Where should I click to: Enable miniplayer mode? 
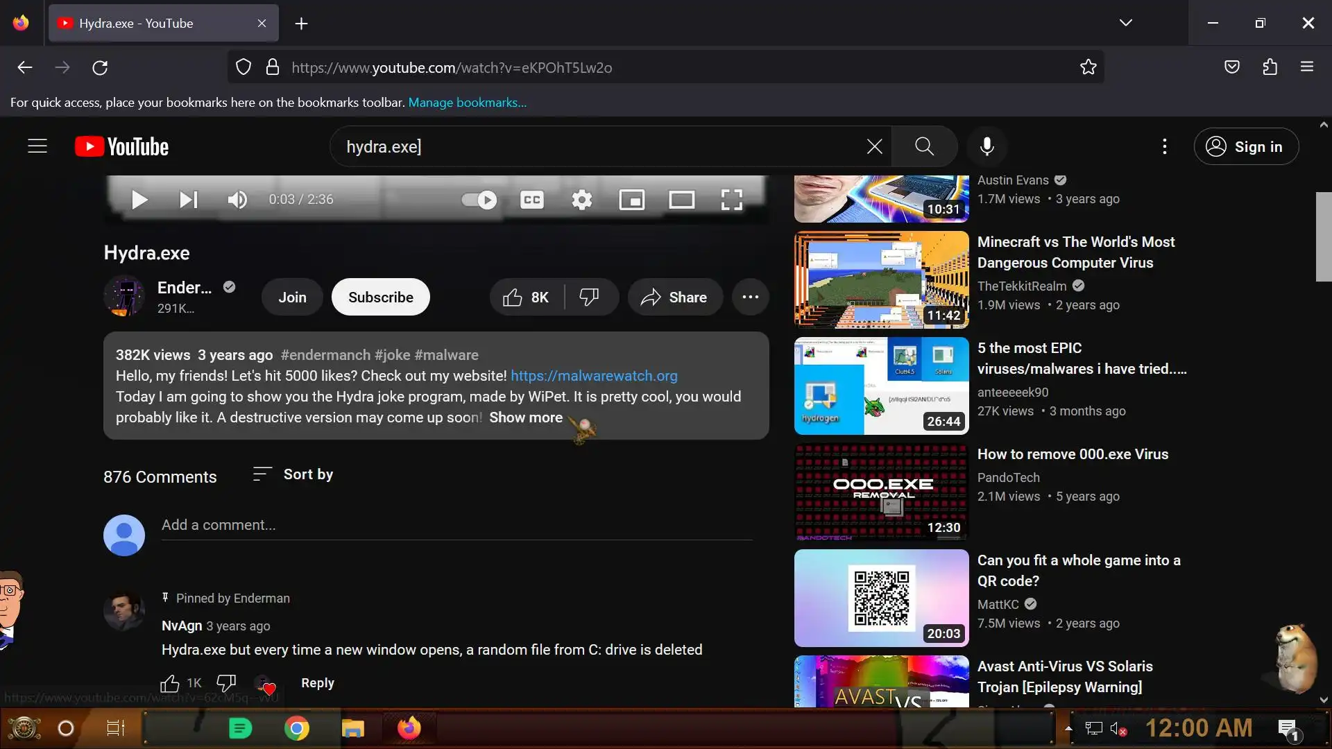click(x=631, y=200)
